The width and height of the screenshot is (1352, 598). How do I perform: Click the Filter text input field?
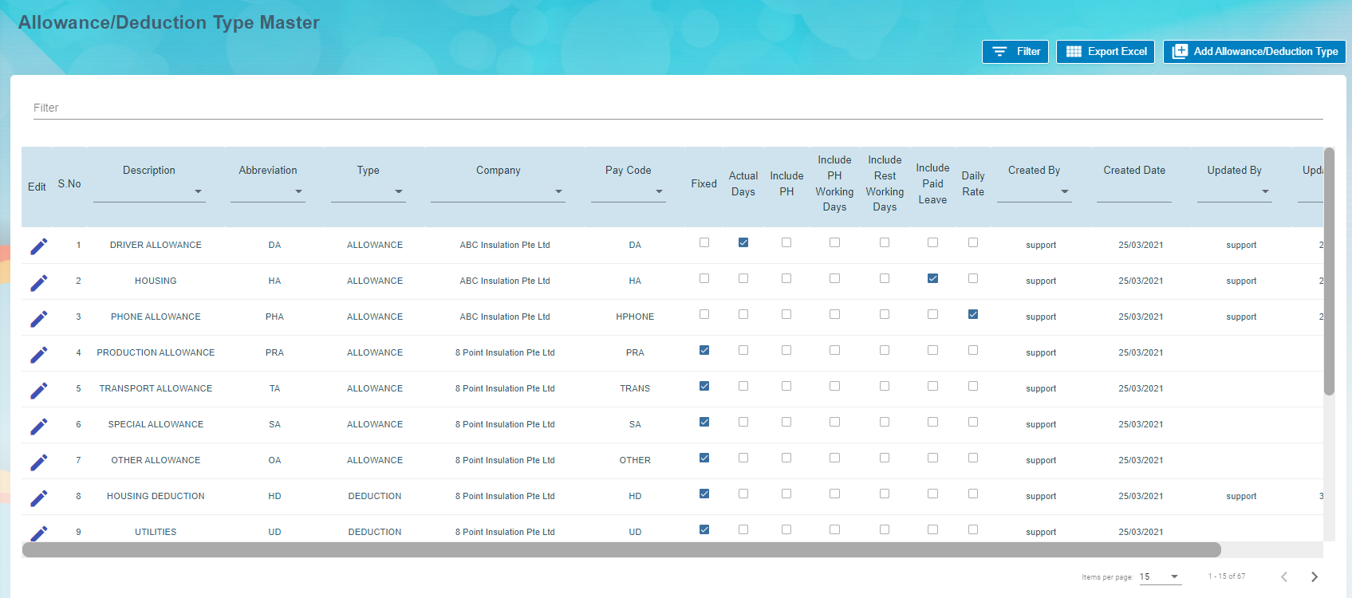point(677,108)
